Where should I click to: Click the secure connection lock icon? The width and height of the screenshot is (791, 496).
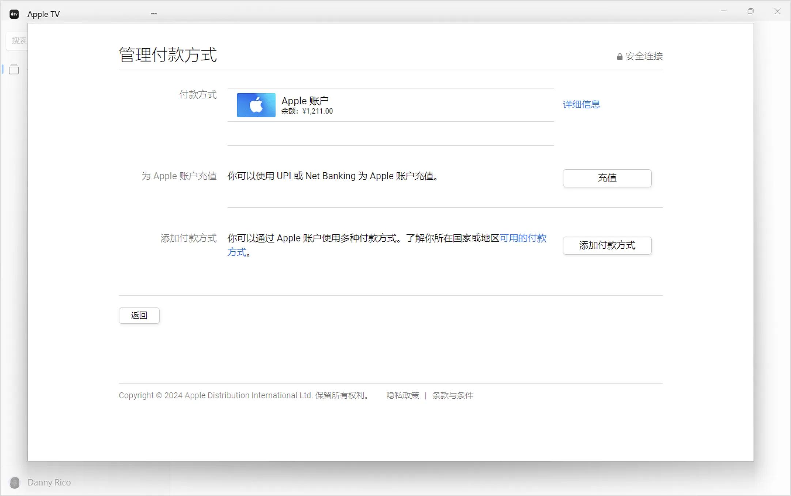618,56
